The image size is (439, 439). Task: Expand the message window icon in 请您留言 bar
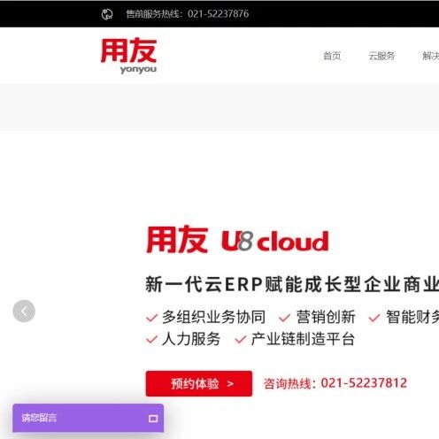153,418
